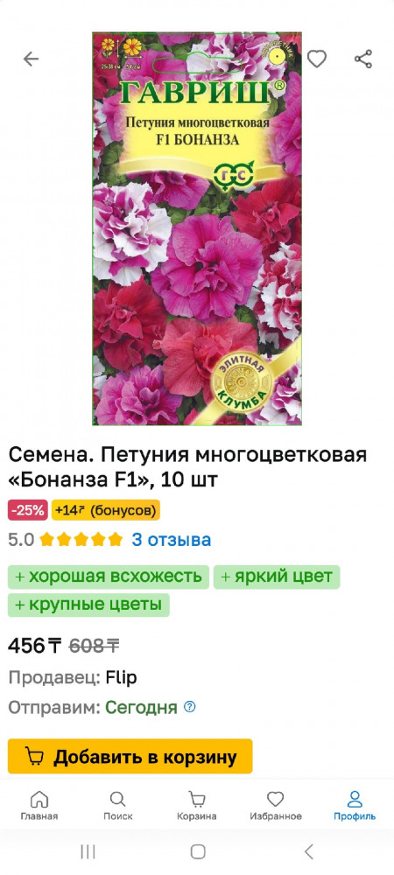
Task: Select the крупные цветы tag
Action: [88, 605]
